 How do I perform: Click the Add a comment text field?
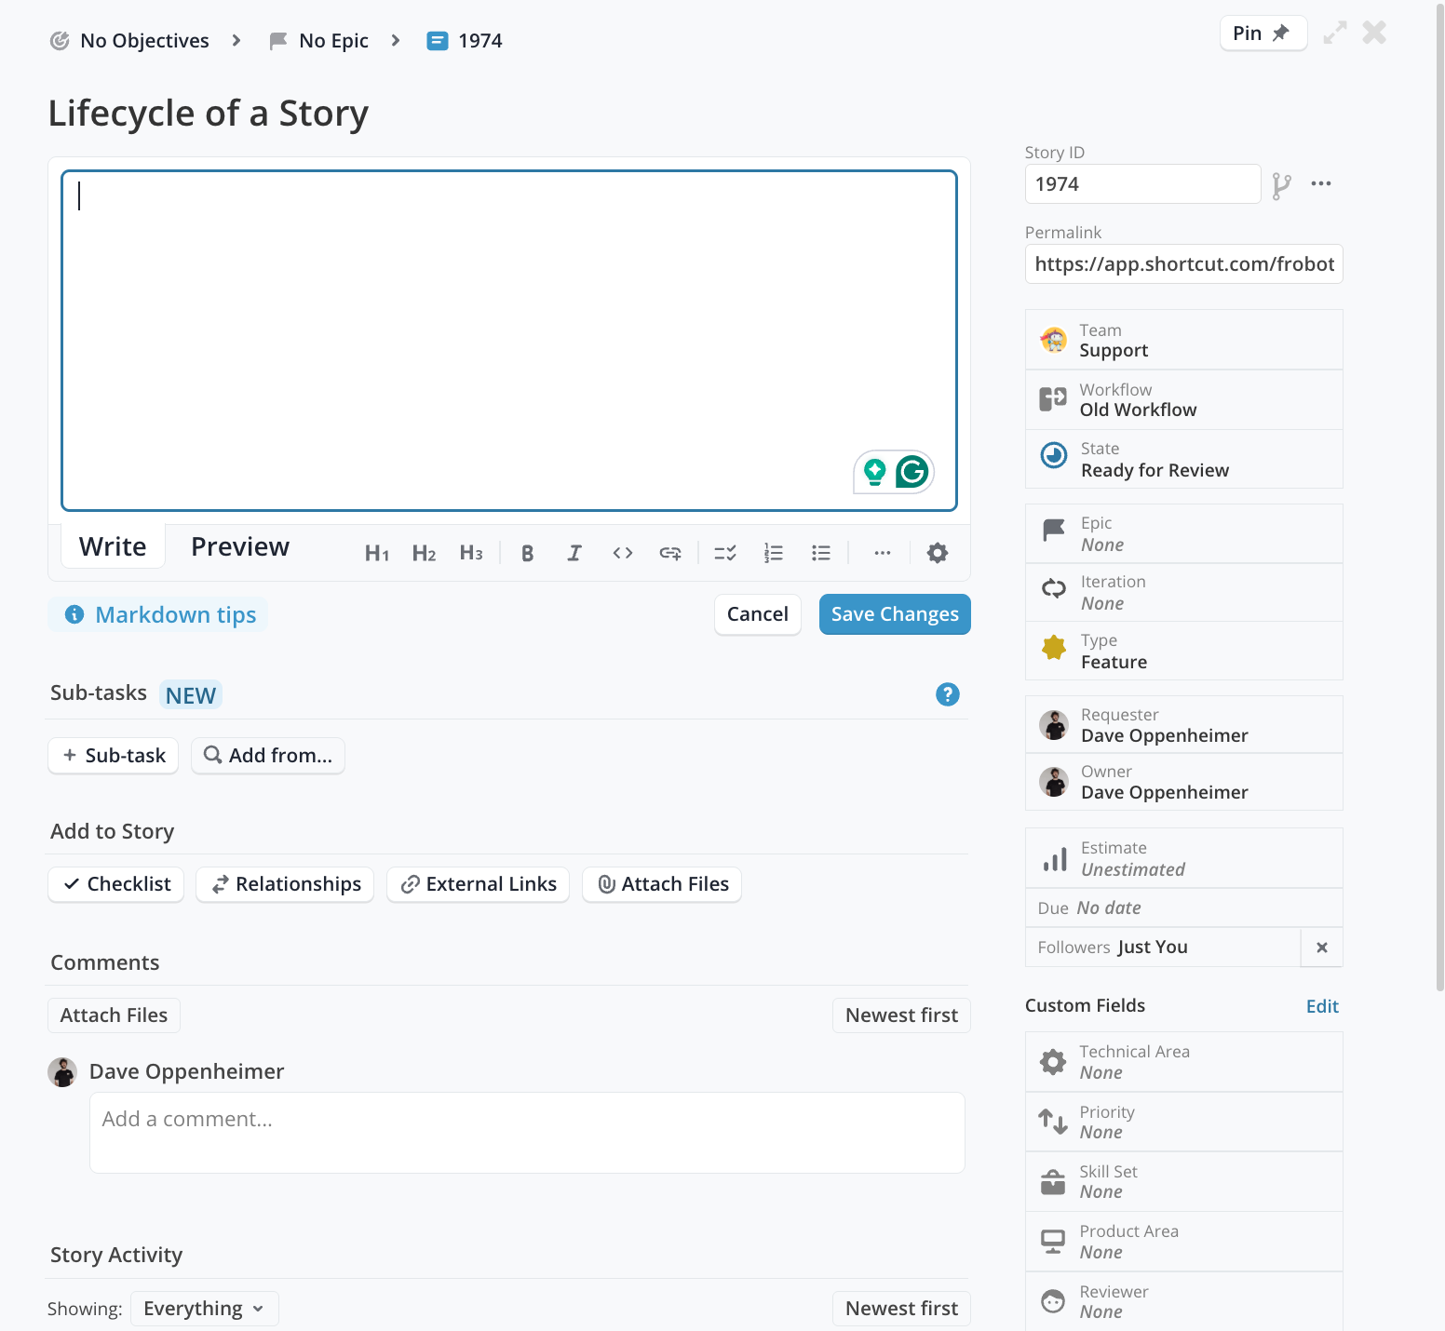pos(527,1132)
